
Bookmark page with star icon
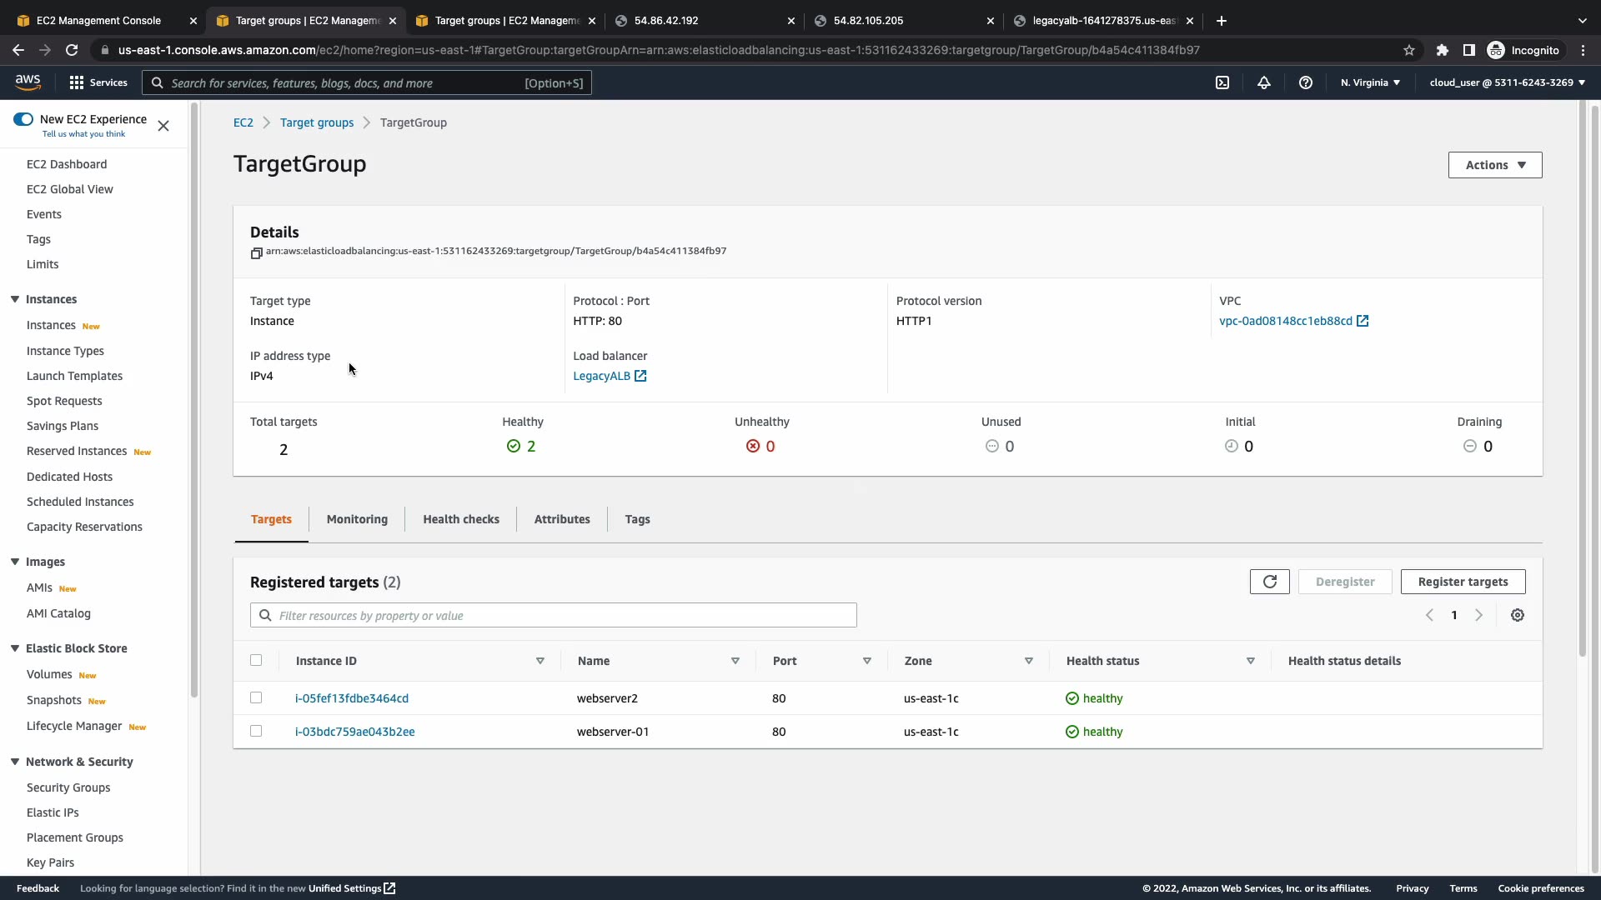point(1409,50)
